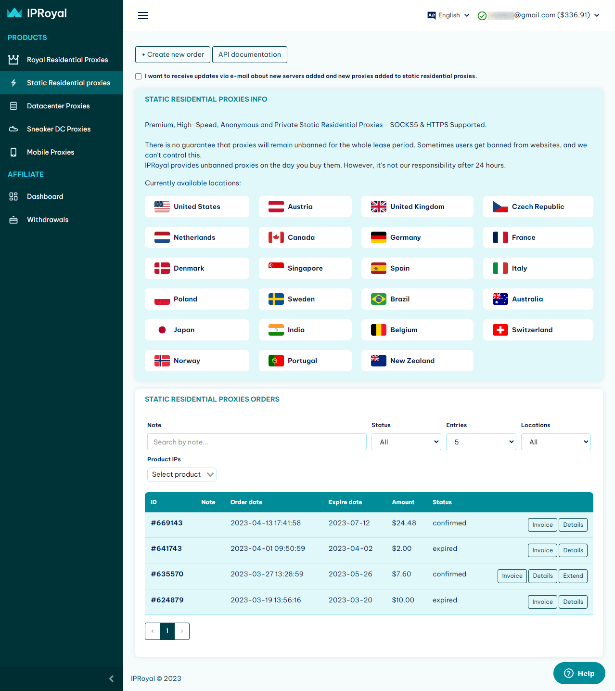Open the Status filter dropdown
Image resolution: width=615 pixels, height=691 pixels.
click(x=406, y=442)
